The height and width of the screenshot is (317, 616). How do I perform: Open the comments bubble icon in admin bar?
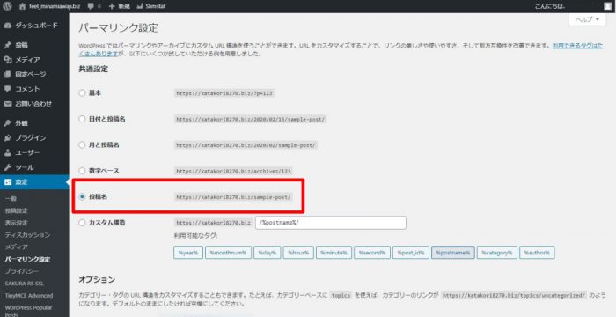[x=91, y=6]
